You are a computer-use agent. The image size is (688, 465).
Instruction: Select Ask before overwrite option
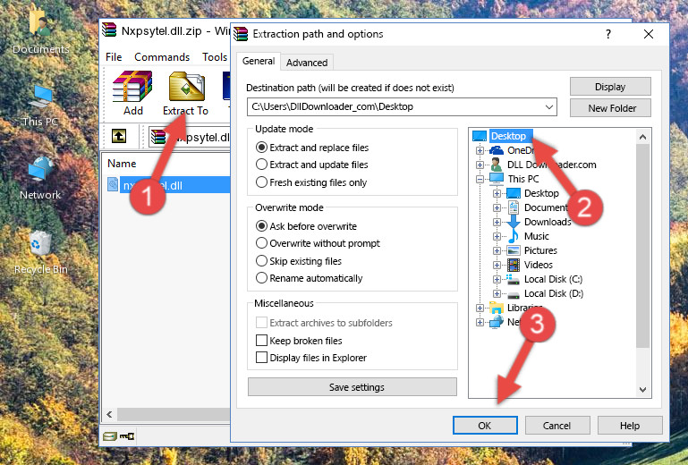(306, 226)
